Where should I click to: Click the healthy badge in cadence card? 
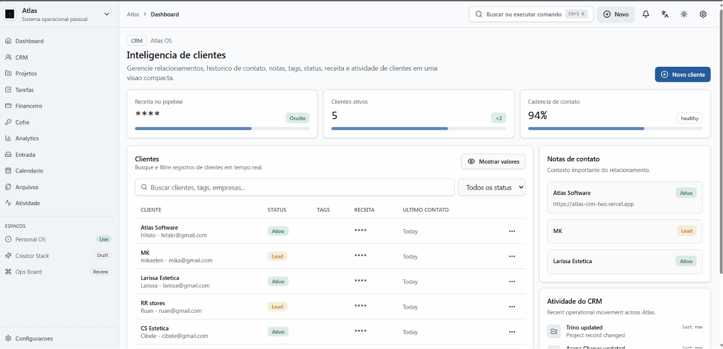(690, 118)
